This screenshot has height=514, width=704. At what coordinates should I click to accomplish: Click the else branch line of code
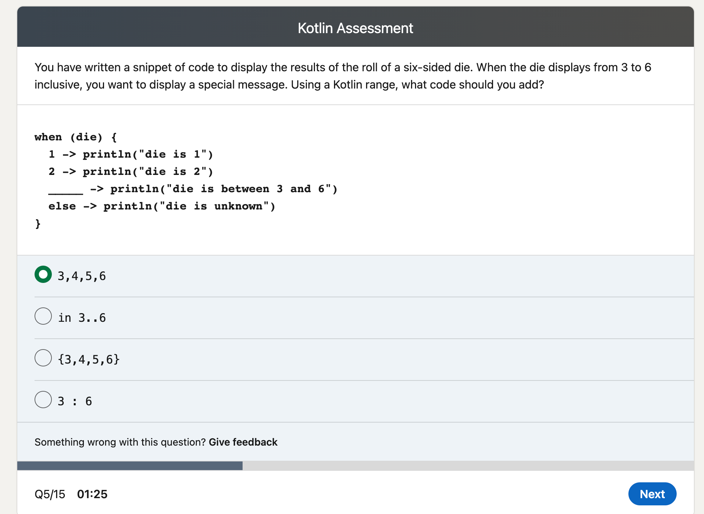[161, 206]
